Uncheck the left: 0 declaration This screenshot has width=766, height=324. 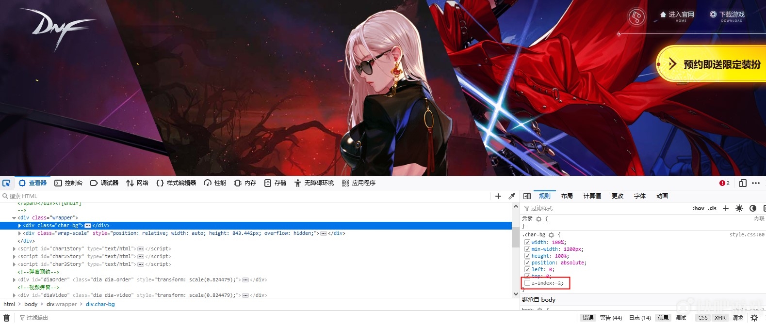pos(527,270)
